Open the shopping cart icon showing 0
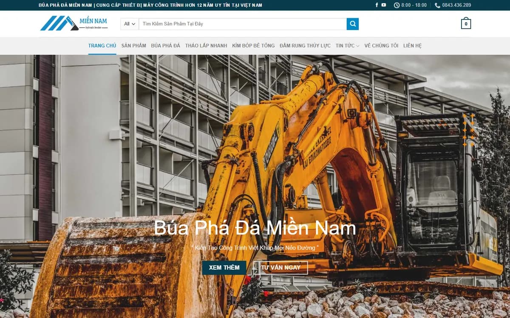This screenshot has height=318, width=510. point(466,23)
